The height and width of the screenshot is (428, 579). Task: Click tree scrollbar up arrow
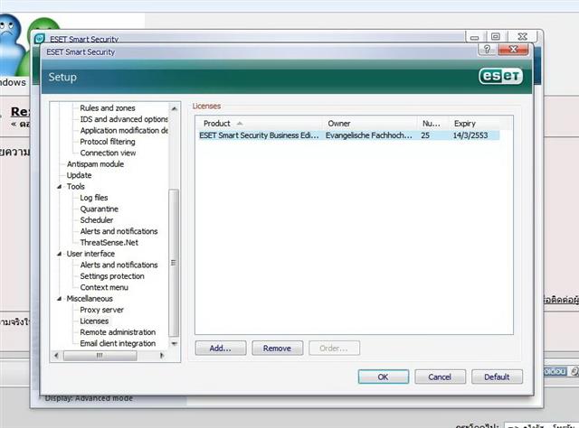click(x=174, y=108)
